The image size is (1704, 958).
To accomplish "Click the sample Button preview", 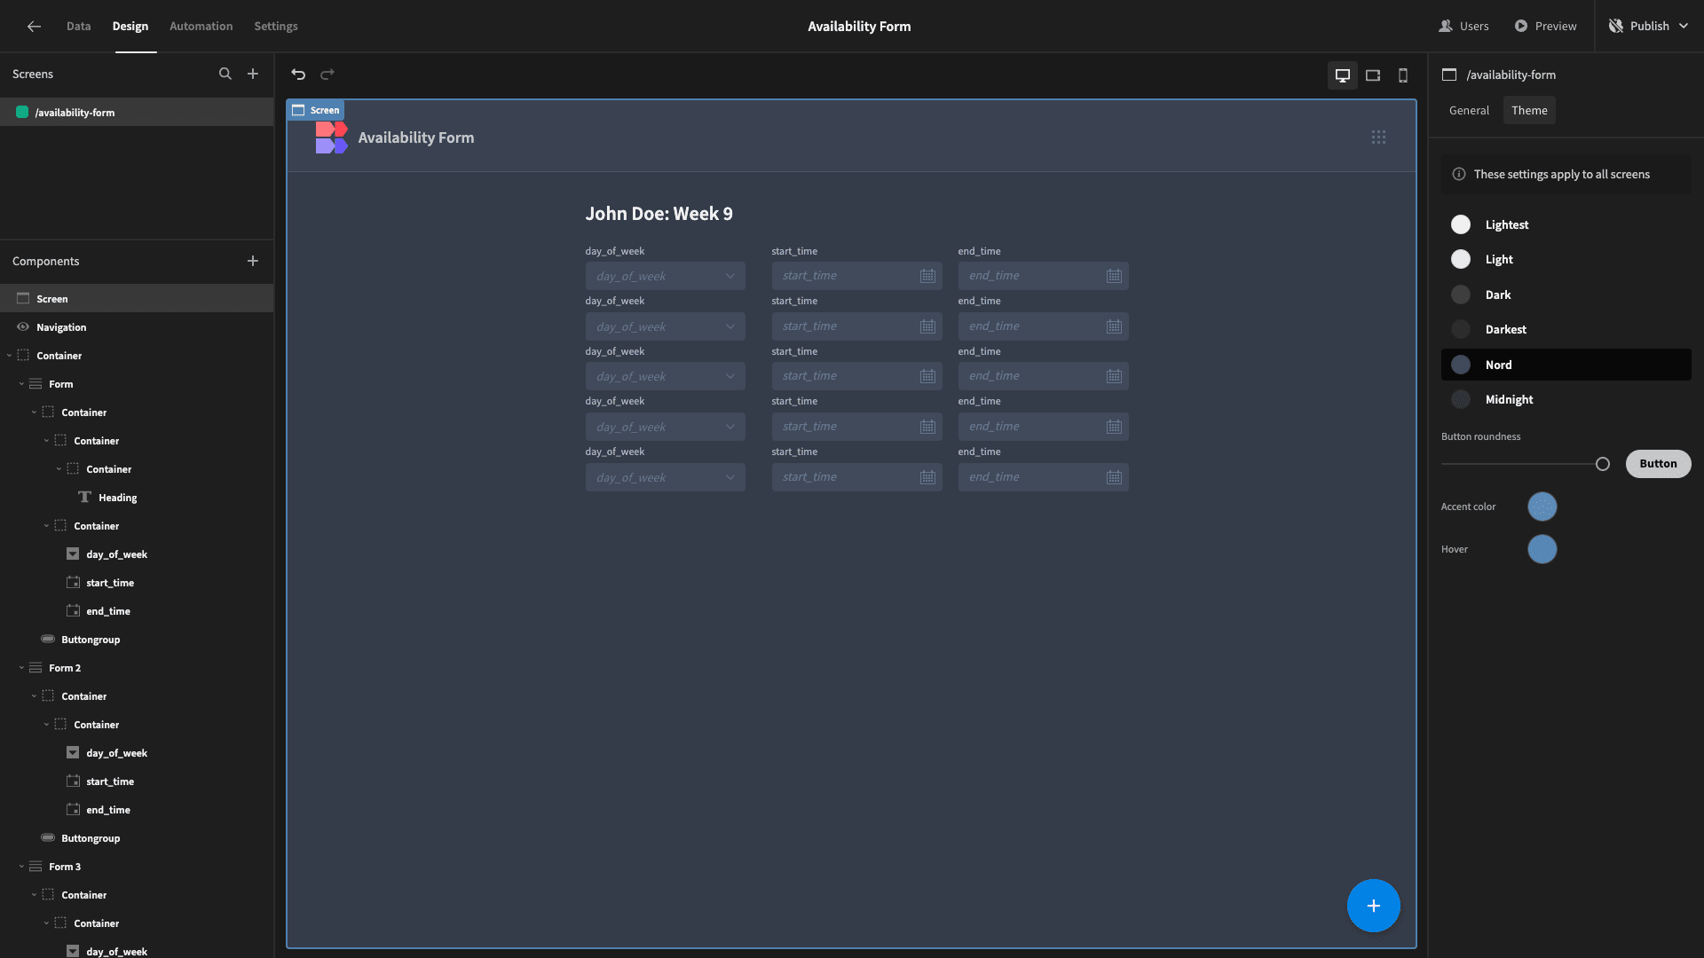I will [x=1658, y=464].
